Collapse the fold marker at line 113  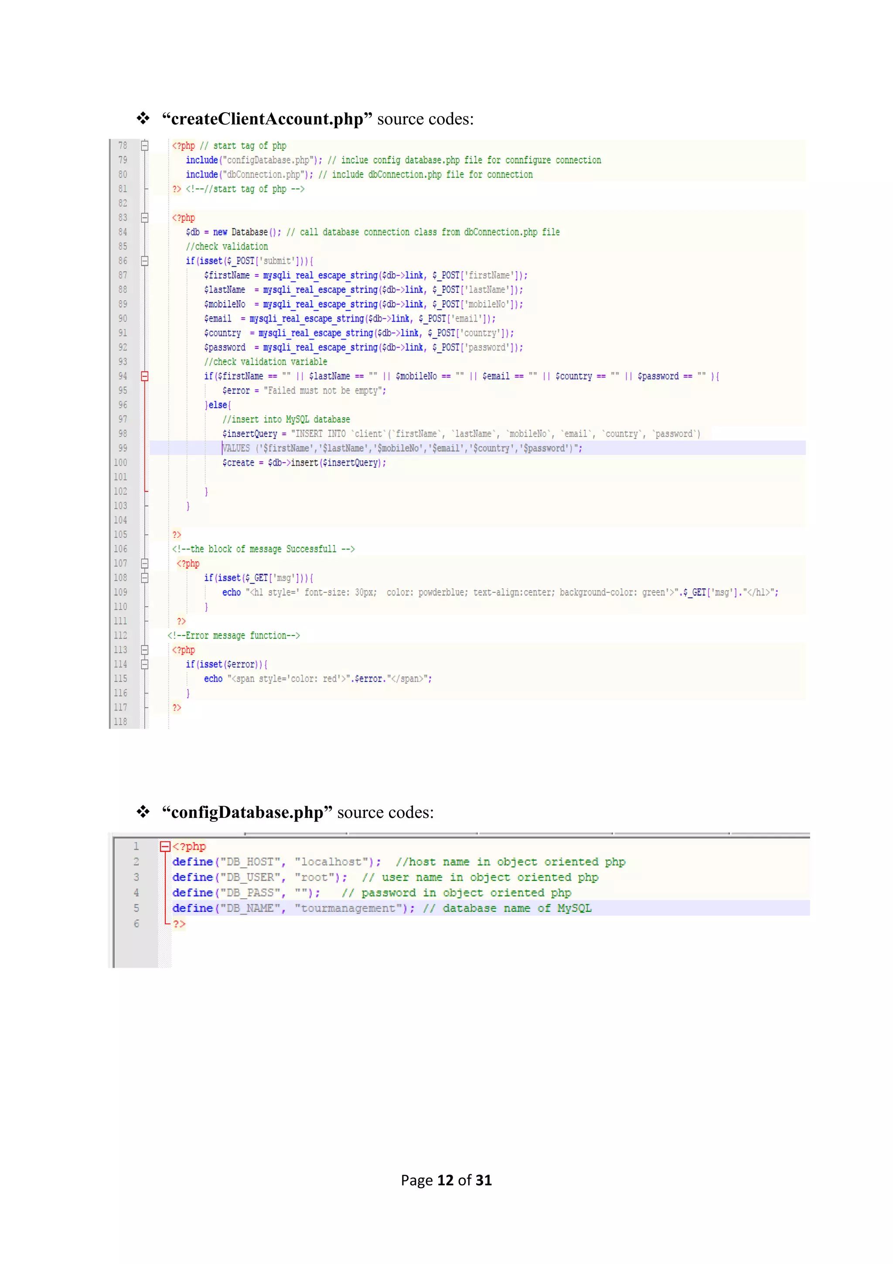pyautogui.click(x=145, y=649)
